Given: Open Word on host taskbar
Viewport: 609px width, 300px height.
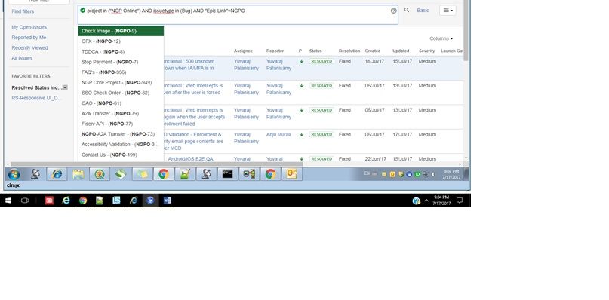Looking at the screenshot, I should pyautogui.click(x=168, y=201).
